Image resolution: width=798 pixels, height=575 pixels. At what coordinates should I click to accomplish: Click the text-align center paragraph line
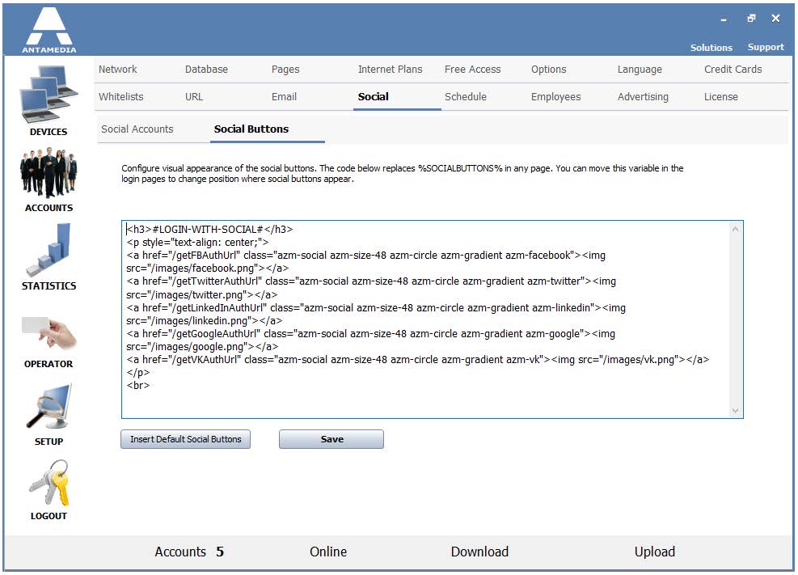pos(197,243)
